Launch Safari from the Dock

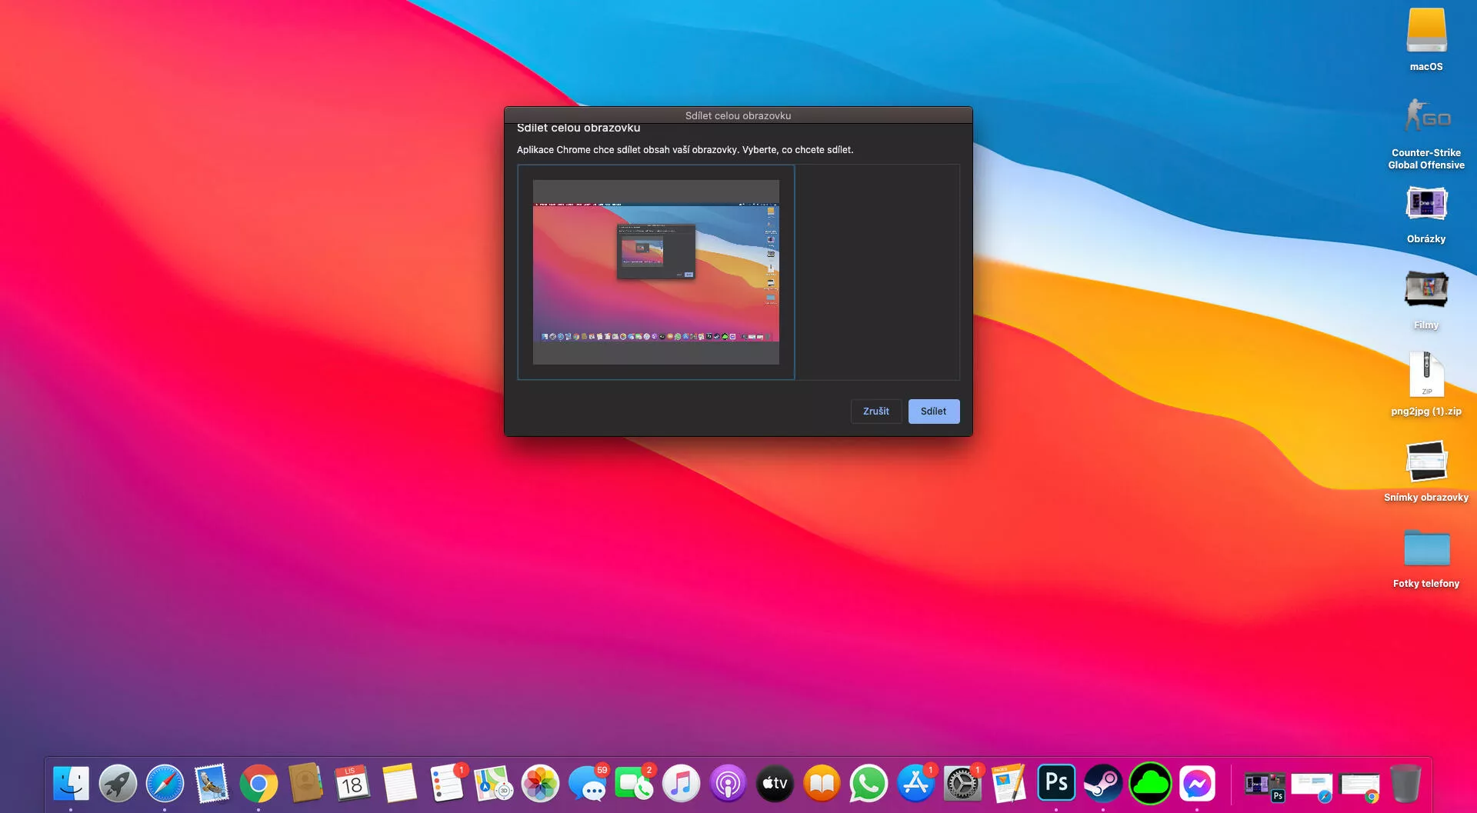click(165, 784)
